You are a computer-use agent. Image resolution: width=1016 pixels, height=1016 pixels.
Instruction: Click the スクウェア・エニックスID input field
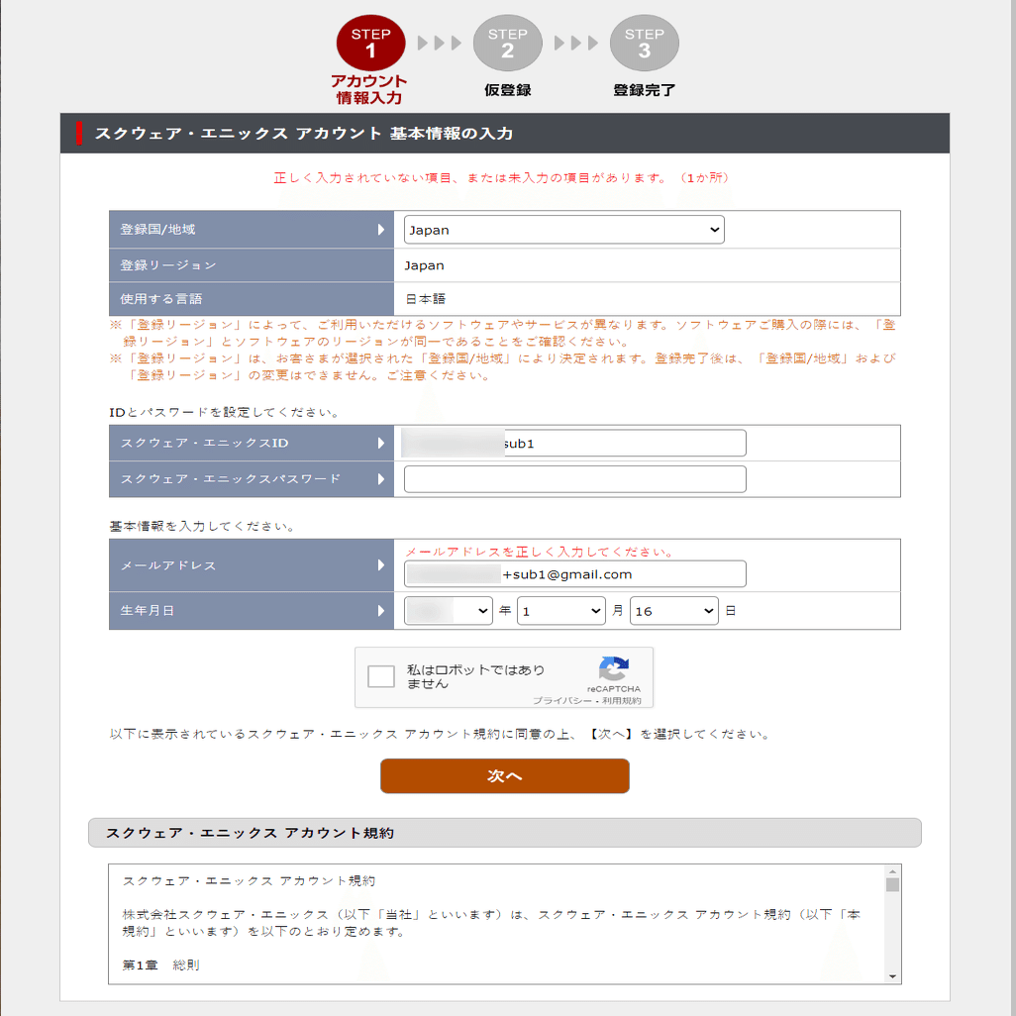(x=574, y=444)
